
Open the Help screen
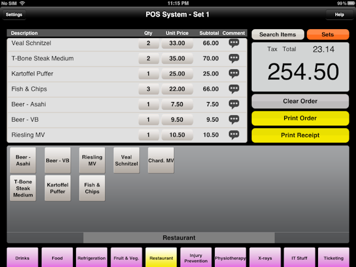339,14
